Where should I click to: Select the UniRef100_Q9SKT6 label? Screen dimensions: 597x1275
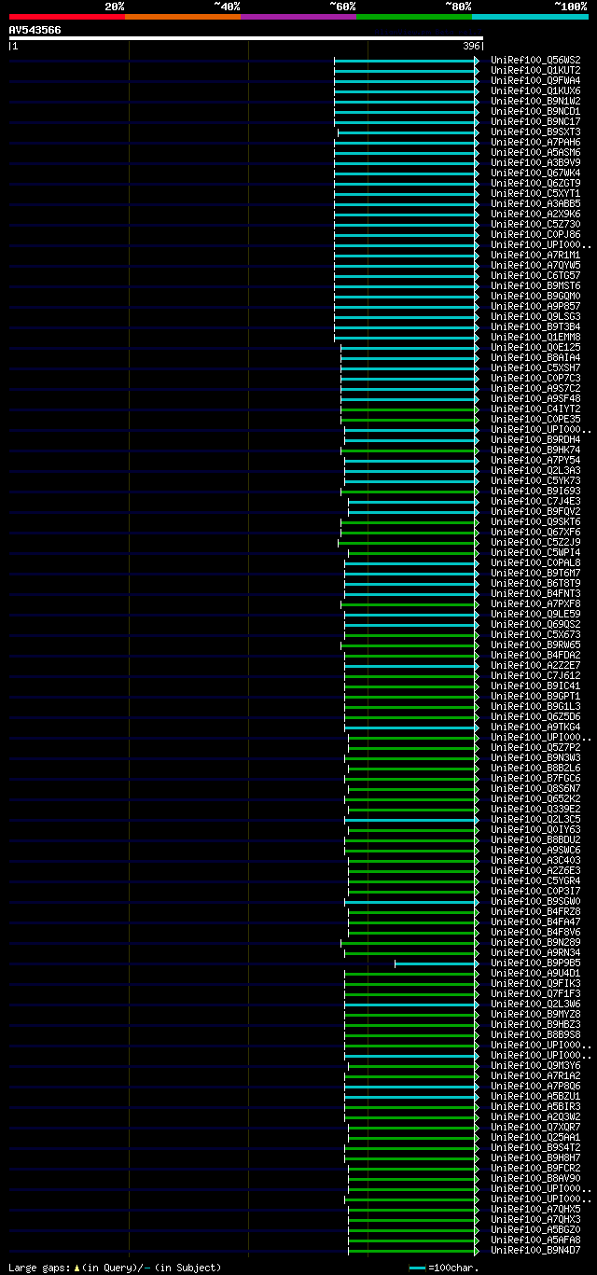point(535,521)
